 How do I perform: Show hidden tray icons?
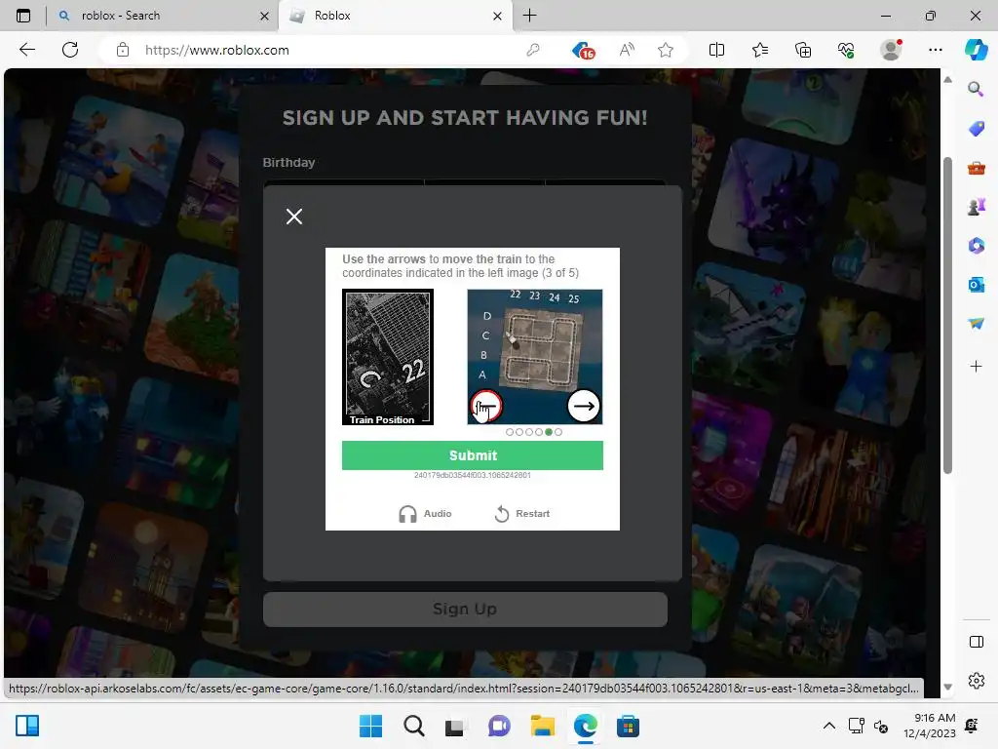click(x=828, y=726)
